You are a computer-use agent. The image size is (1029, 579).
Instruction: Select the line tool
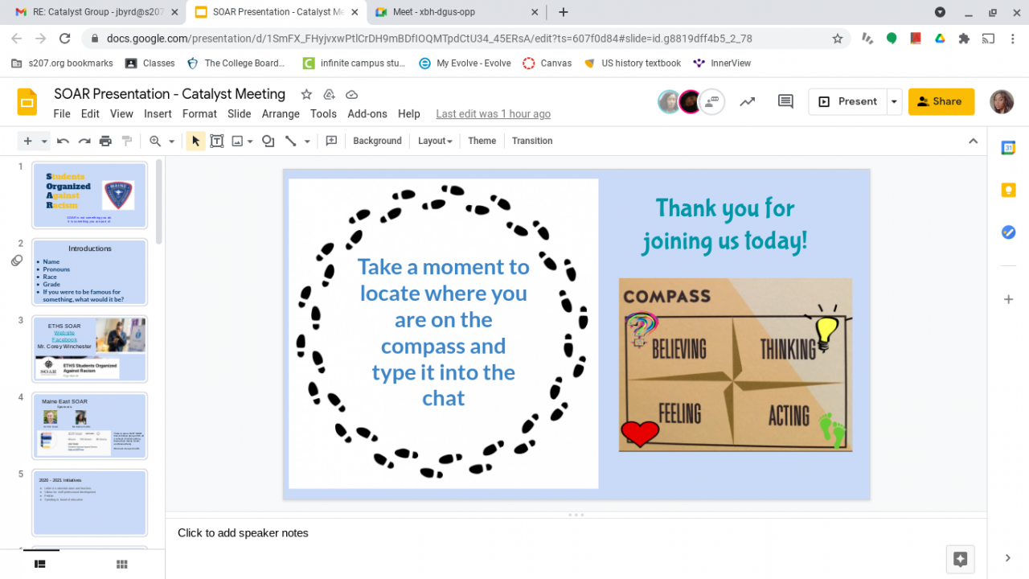[x=291, y=141]
